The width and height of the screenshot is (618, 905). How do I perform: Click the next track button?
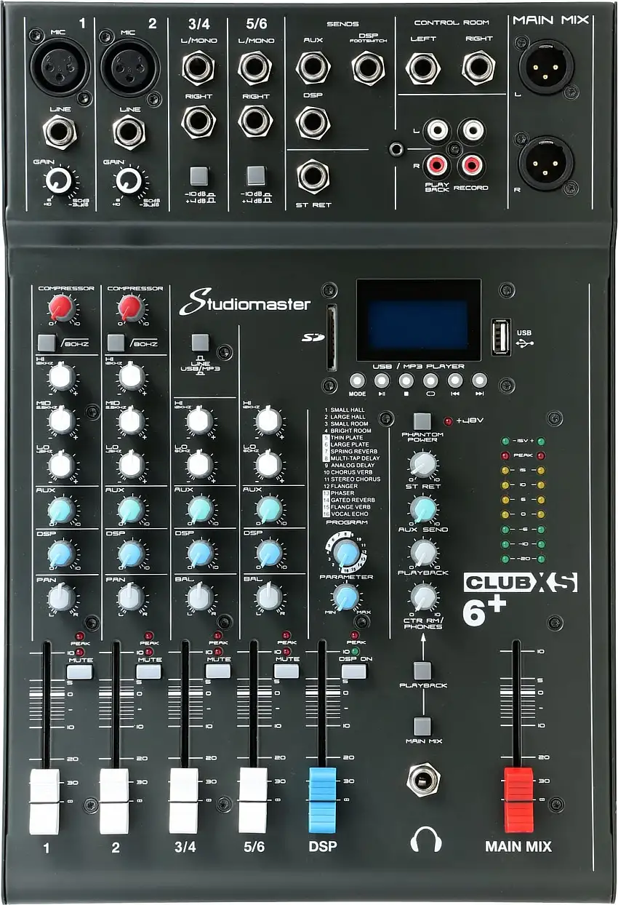click(479, 380)
